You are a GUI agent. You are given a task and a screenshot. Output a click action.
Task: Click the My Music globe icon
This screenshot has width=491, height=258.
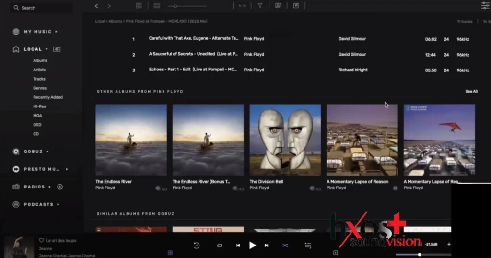pyautogui.click(x=16, y=32)
